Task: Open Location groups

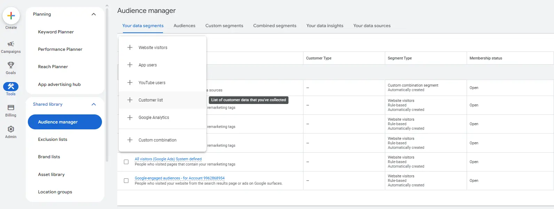Action: [x=55, y=192]
